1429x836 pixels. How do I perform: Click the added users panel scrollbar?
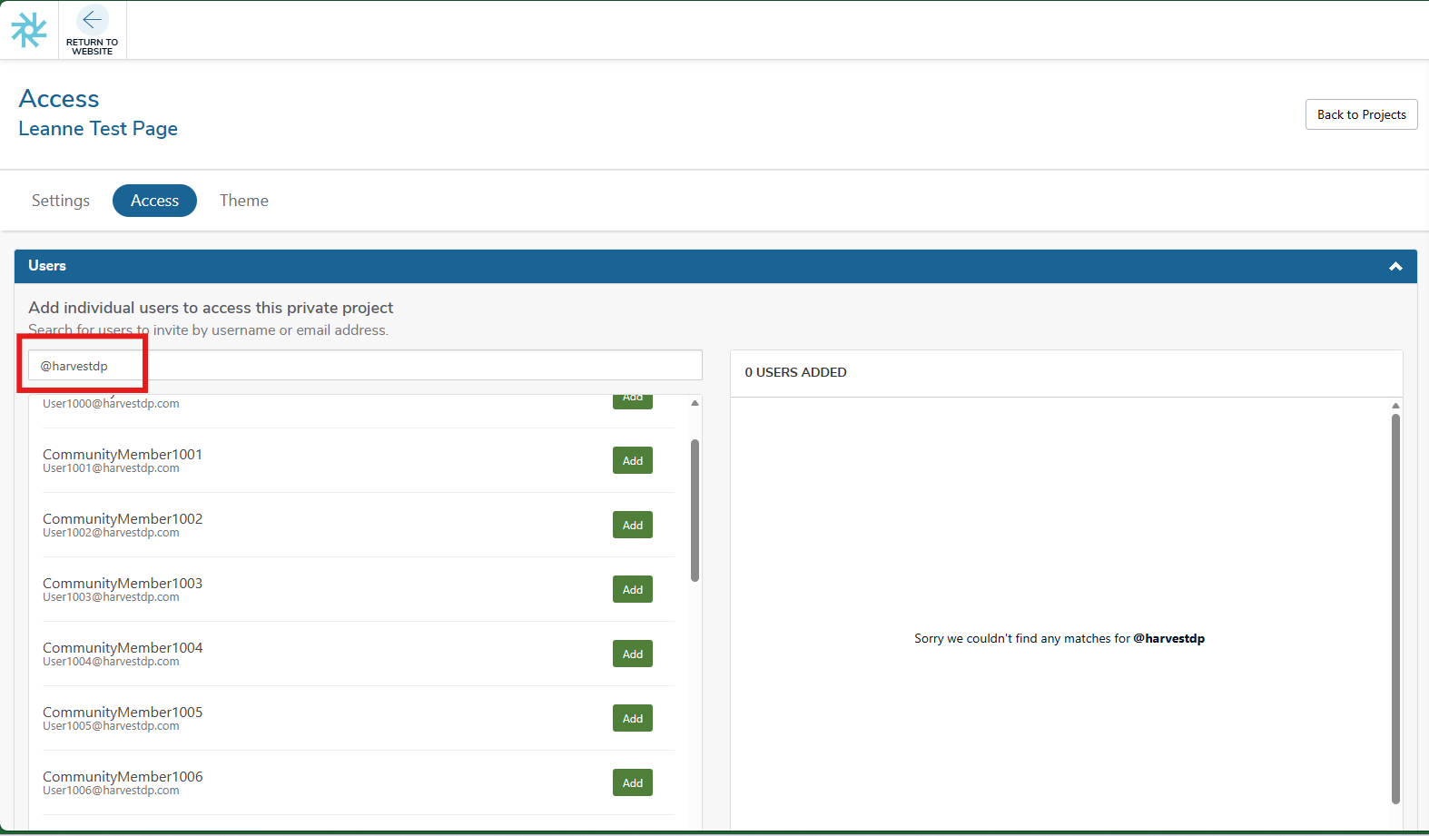tap(1395, 608)
